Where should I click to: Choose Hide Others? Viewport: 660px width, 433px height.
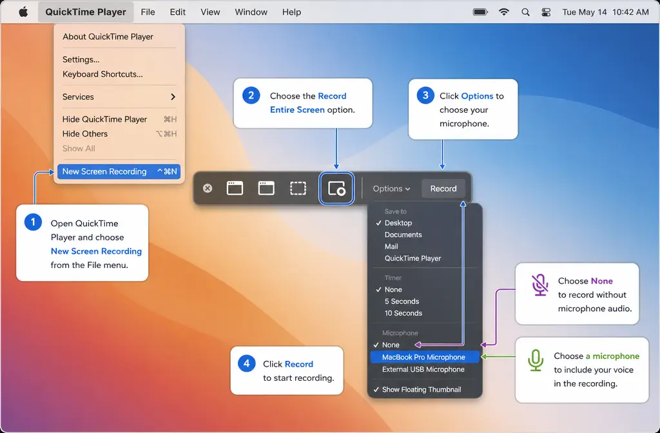pyautogui.click(x=119, y=134)
